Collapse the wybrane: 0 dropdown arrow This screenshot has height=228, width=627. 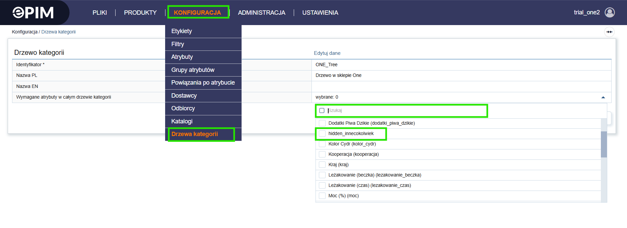(603, 97)
